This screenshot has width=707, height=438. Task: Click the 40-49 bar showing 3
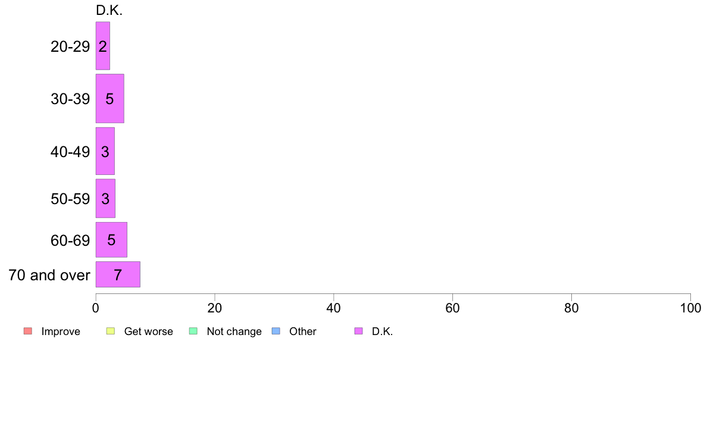(x=105, y=151)
